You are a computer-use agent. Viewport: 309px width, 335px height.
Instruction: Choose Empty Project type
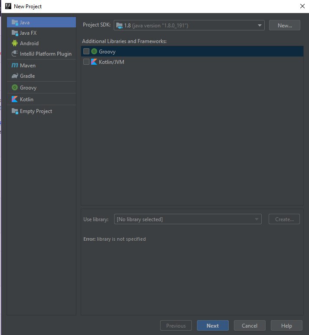(41, 111)
